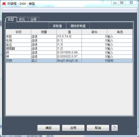Click the 值 cell for 钠

point(69,53)
